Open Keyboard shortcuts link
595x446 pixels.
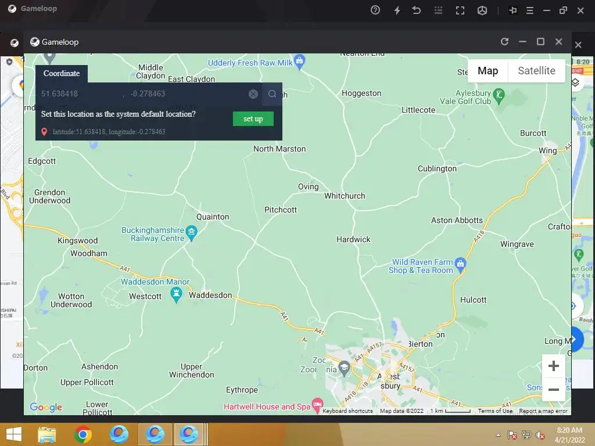[347, 411]
